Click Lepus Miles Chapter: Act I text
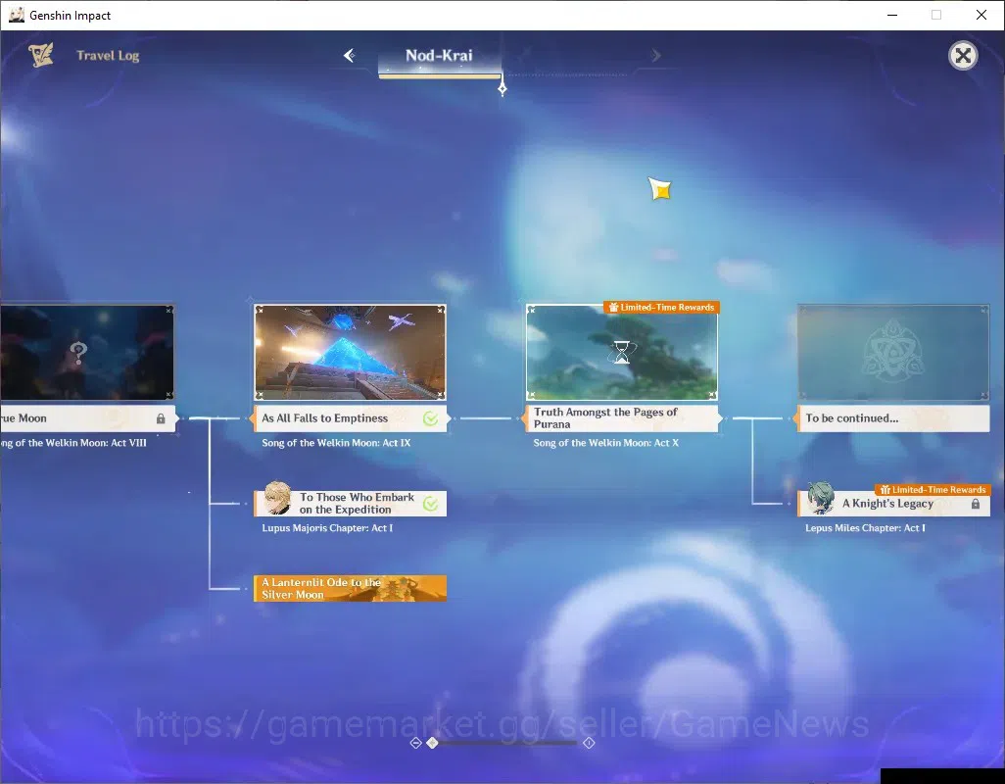 865,528
